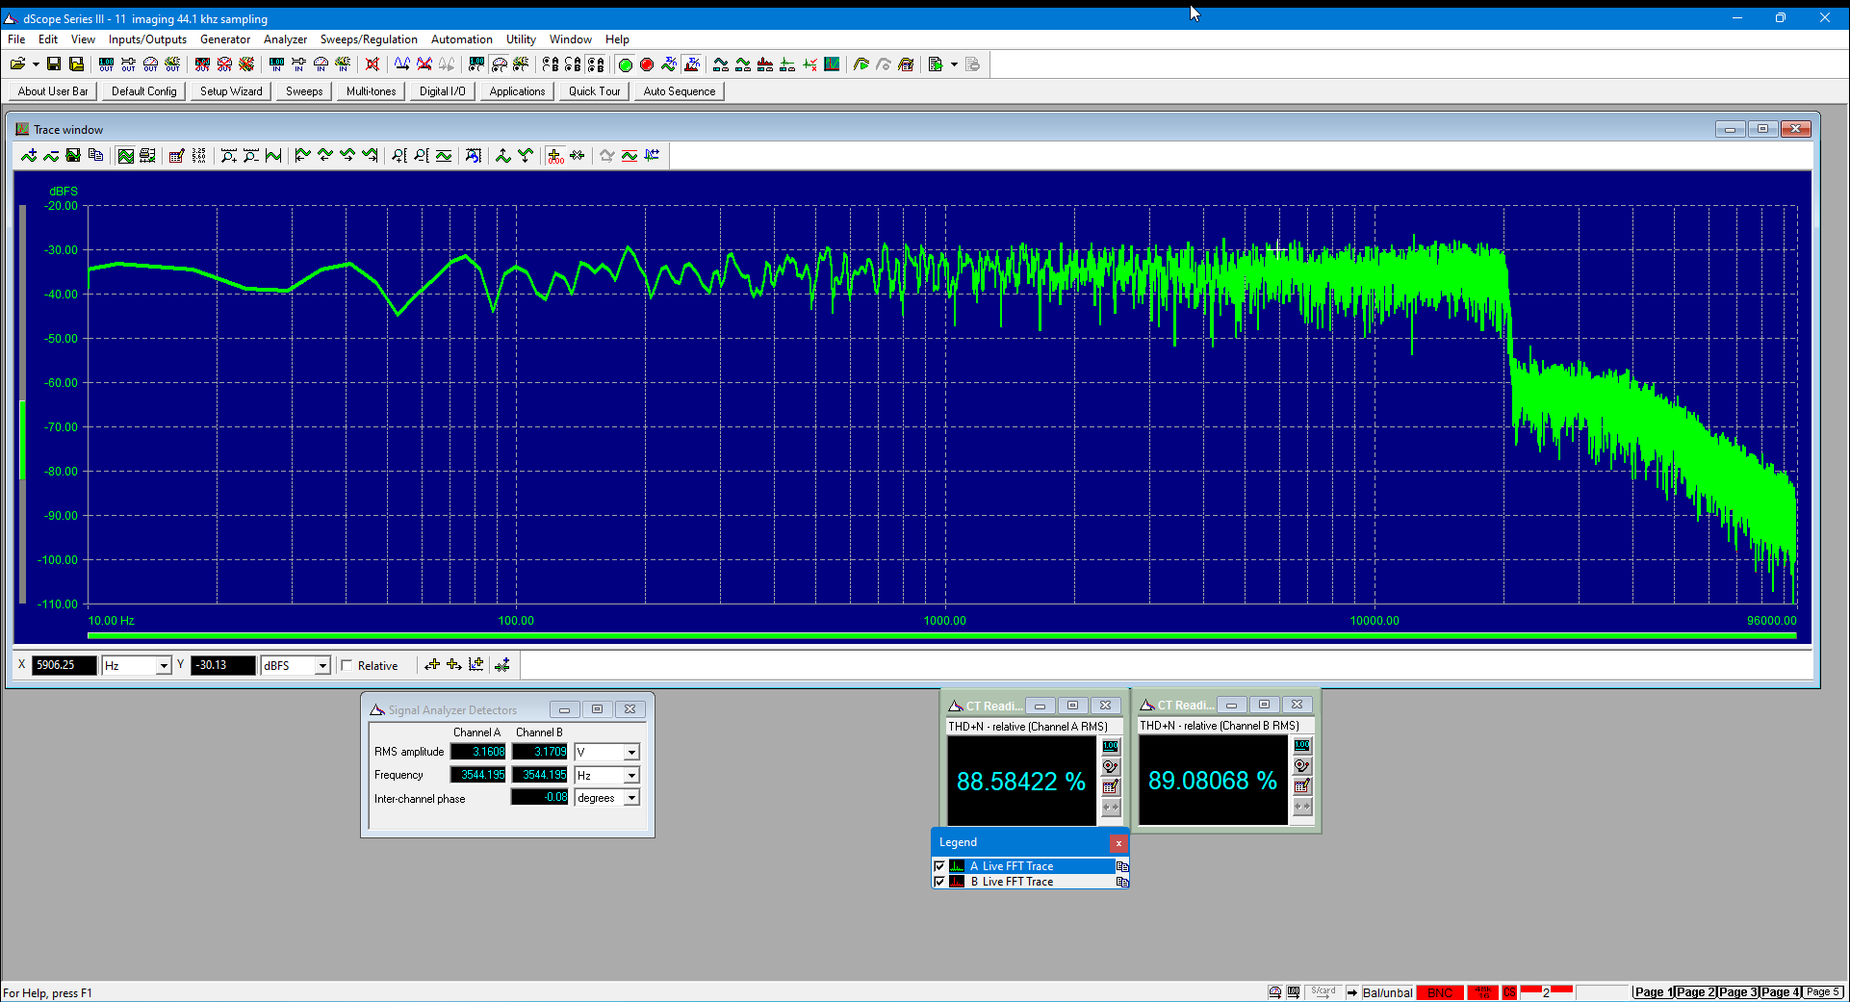Click the Setup Wizard button
This screenshot has height=1002, width=1850.
point(231,91)
